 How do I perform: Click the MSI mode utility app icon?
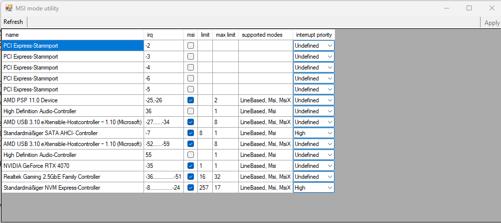tap(9, 8)
